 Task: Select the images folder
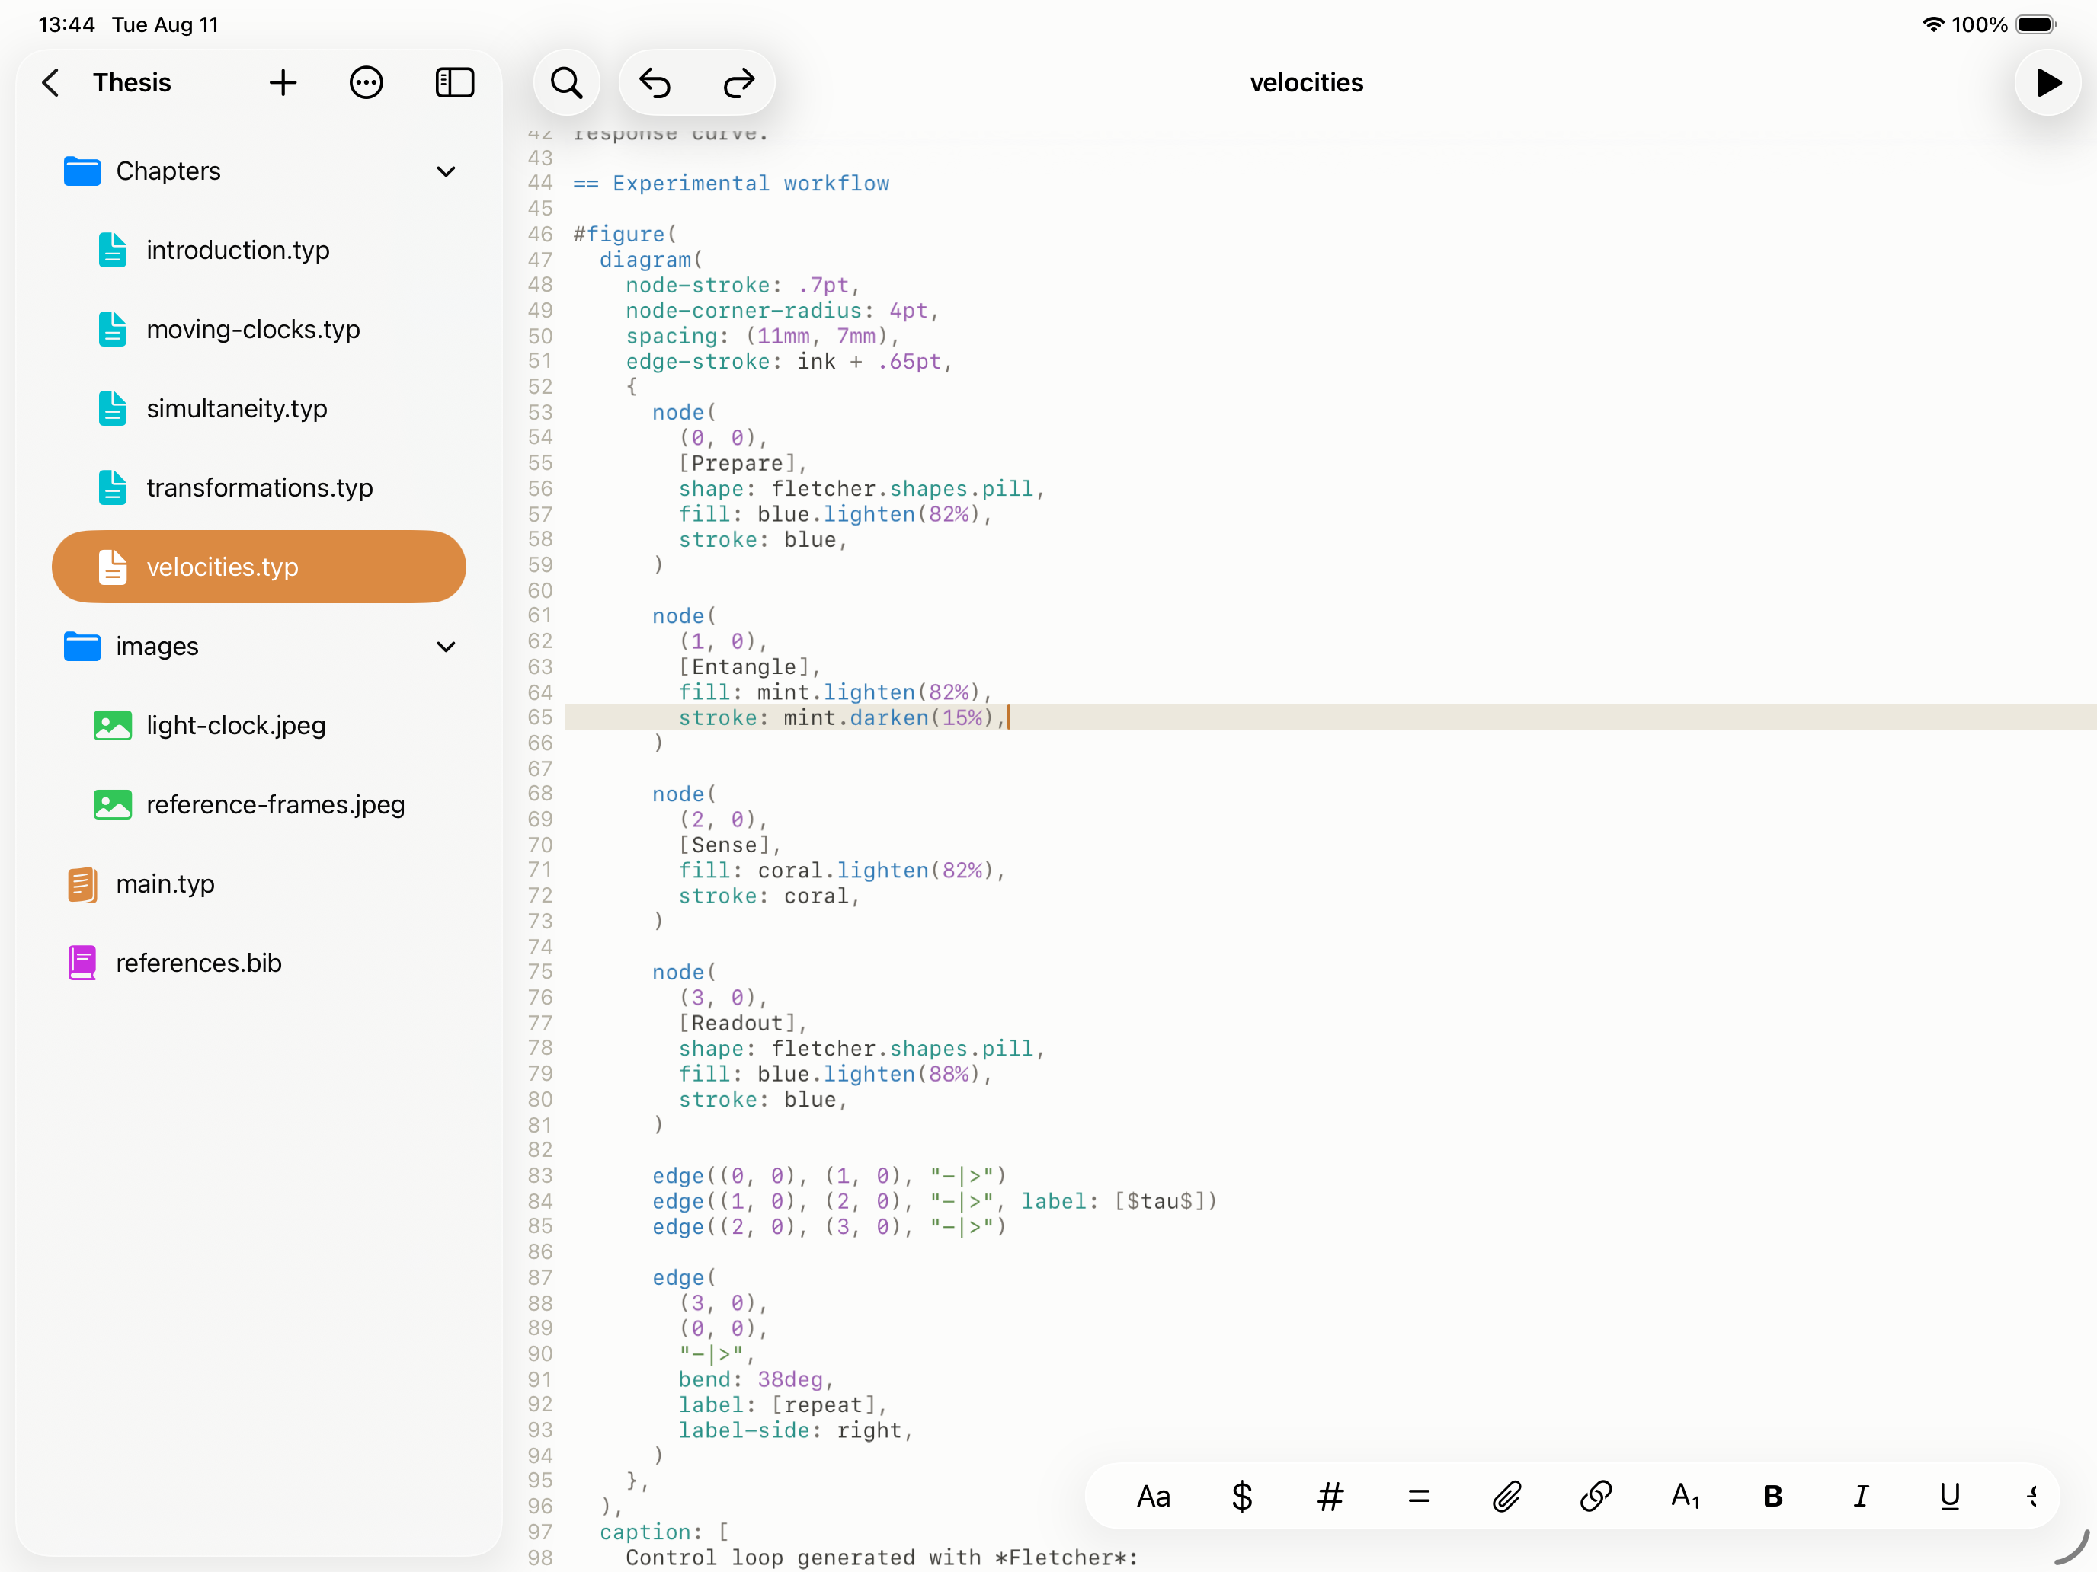coord(258,646)
